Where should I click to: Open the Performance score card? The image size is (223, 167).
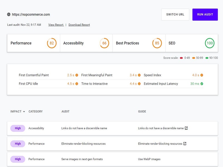pyautogui.click(x=33, y=43)
